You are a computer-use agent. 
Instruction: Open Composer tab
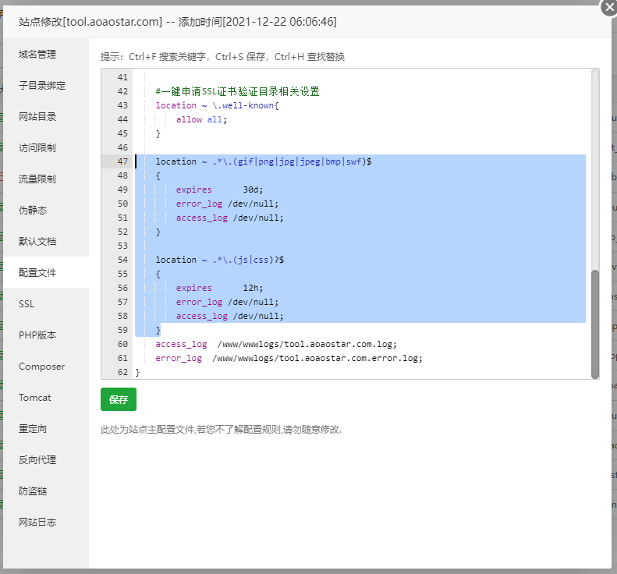click(x=41, y=367)
